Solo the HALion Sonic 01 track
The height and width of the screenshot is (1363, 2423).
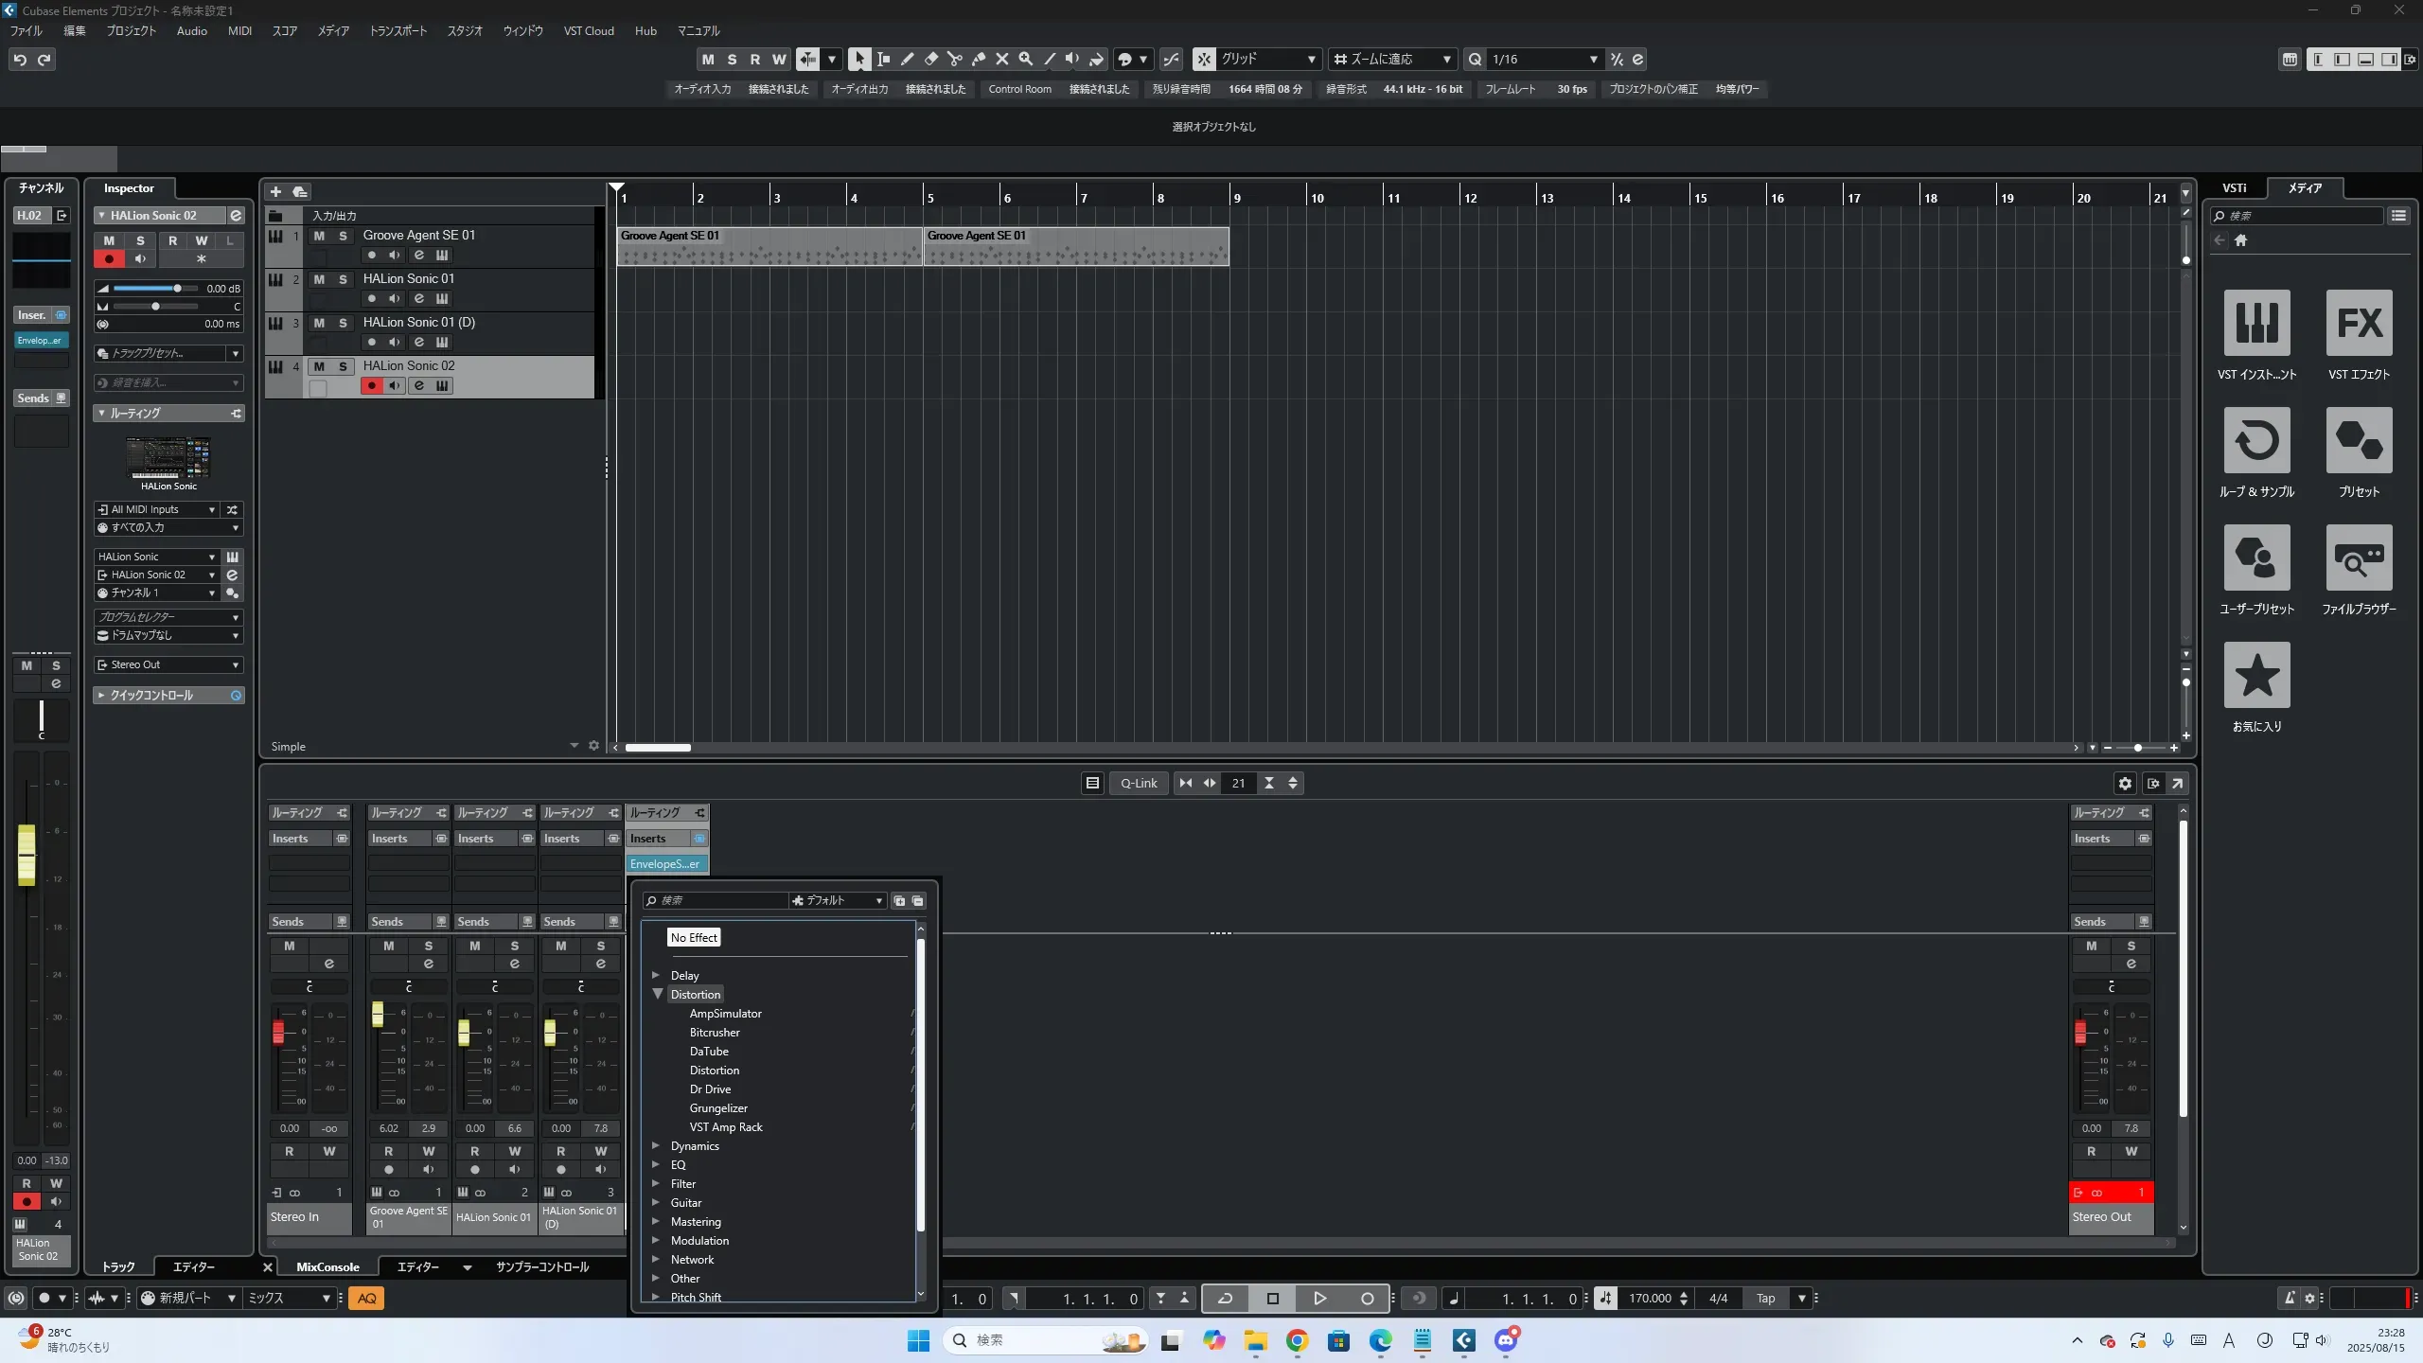point(343,279)
